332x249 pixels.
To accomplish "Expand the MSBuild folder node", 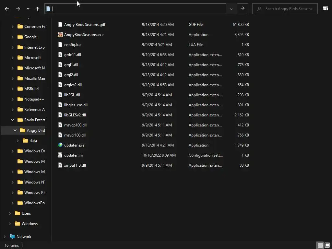I will pos(13,89).
